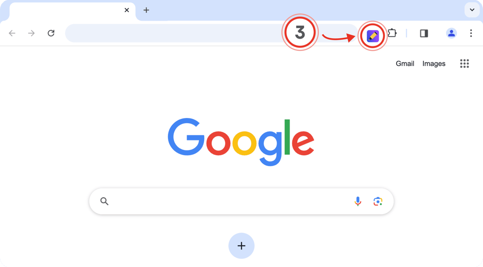The image size is (483, 267).
Task: Start voice search with microphone icon
Action: coord(358,201)
